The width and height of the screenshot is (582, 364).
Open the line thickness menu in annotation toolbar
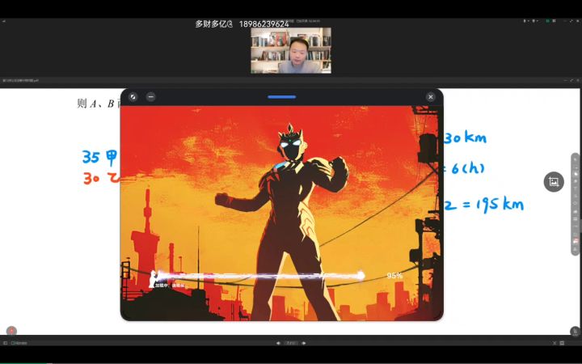(x=575, y=218)
